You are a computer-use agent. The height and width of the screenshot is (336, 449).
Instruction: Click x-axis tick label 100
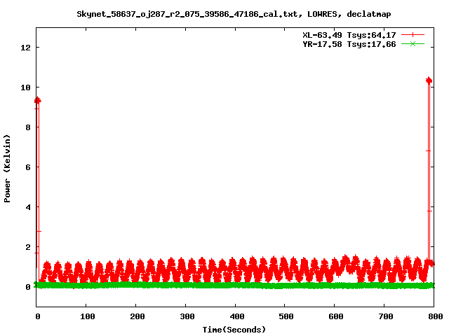[87, 316]
